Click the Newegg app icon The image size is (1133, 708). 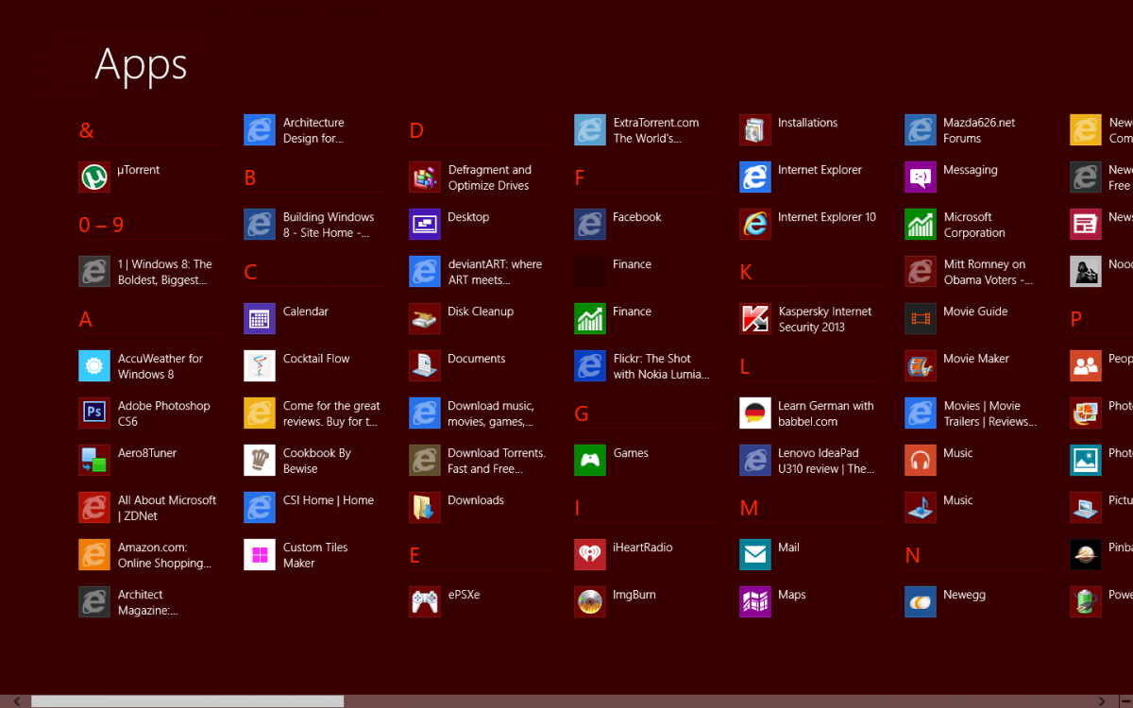tap(921, 602)
